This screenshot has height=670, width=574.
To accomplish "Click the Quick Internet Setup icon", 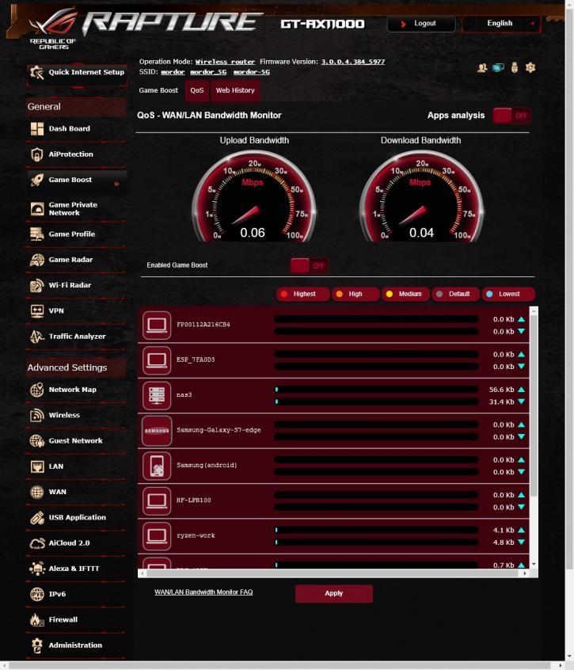I will coord(37,73).
